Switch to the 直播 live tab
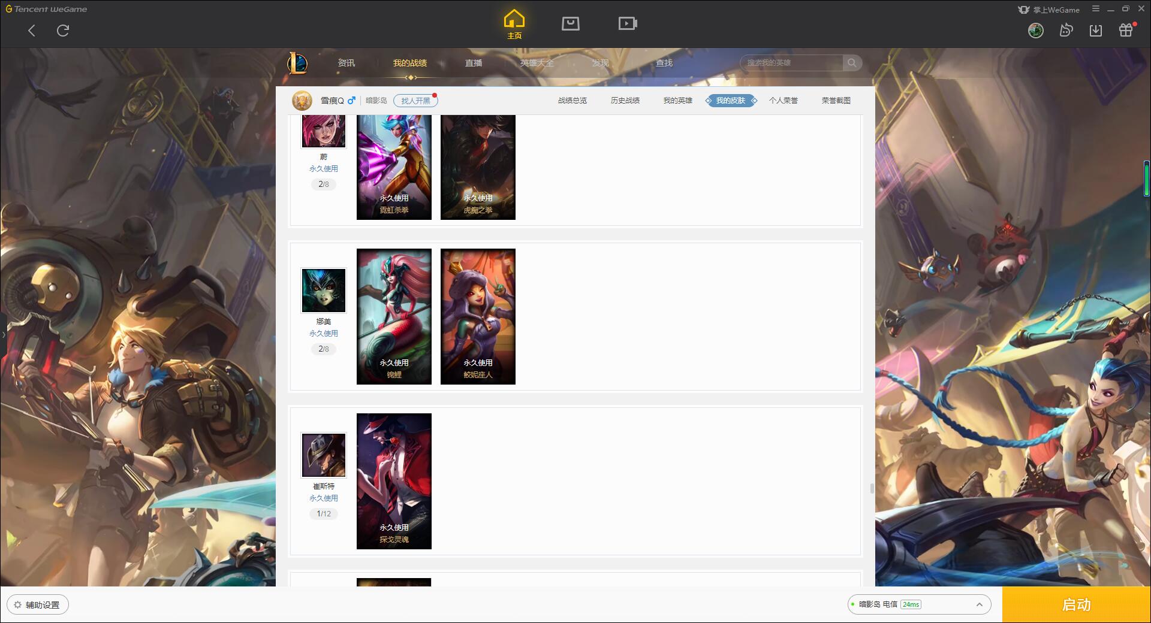Screen dimensions: 1151x623 [474, 63]
